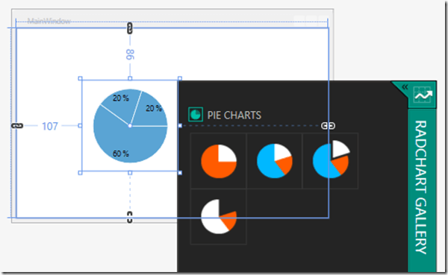Collapse the RadChart Gallery panel with double chevron
This screenshot has width=448, height=275.
(405, 87)
